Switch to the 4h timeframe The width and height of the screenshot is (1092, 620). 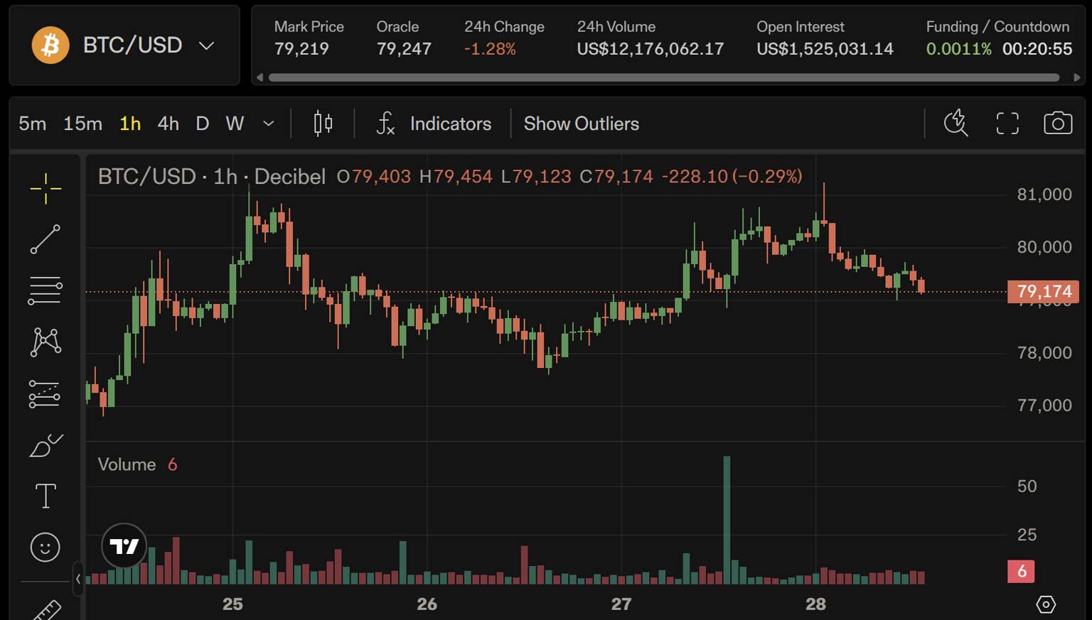pyautogui.click(x=168, y=124)
